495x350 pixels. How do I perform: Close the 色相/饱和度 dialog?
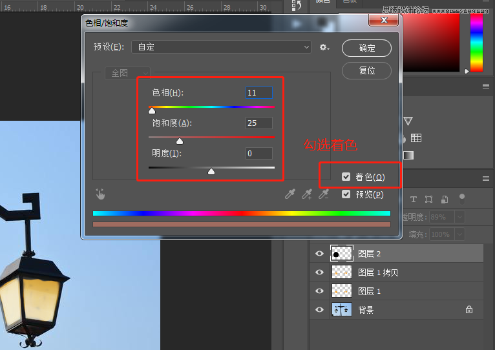[x=384, y=20]
